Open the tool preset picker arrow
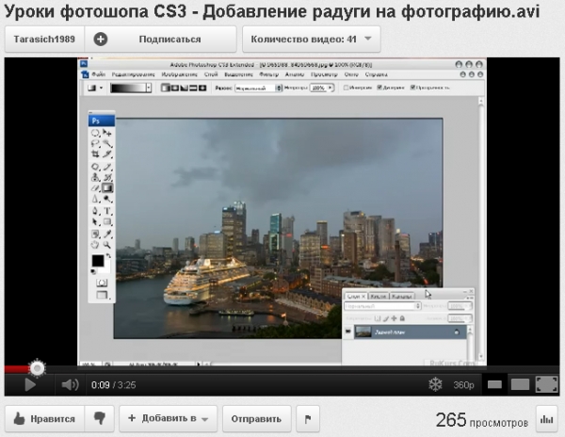 coord(102,88)
